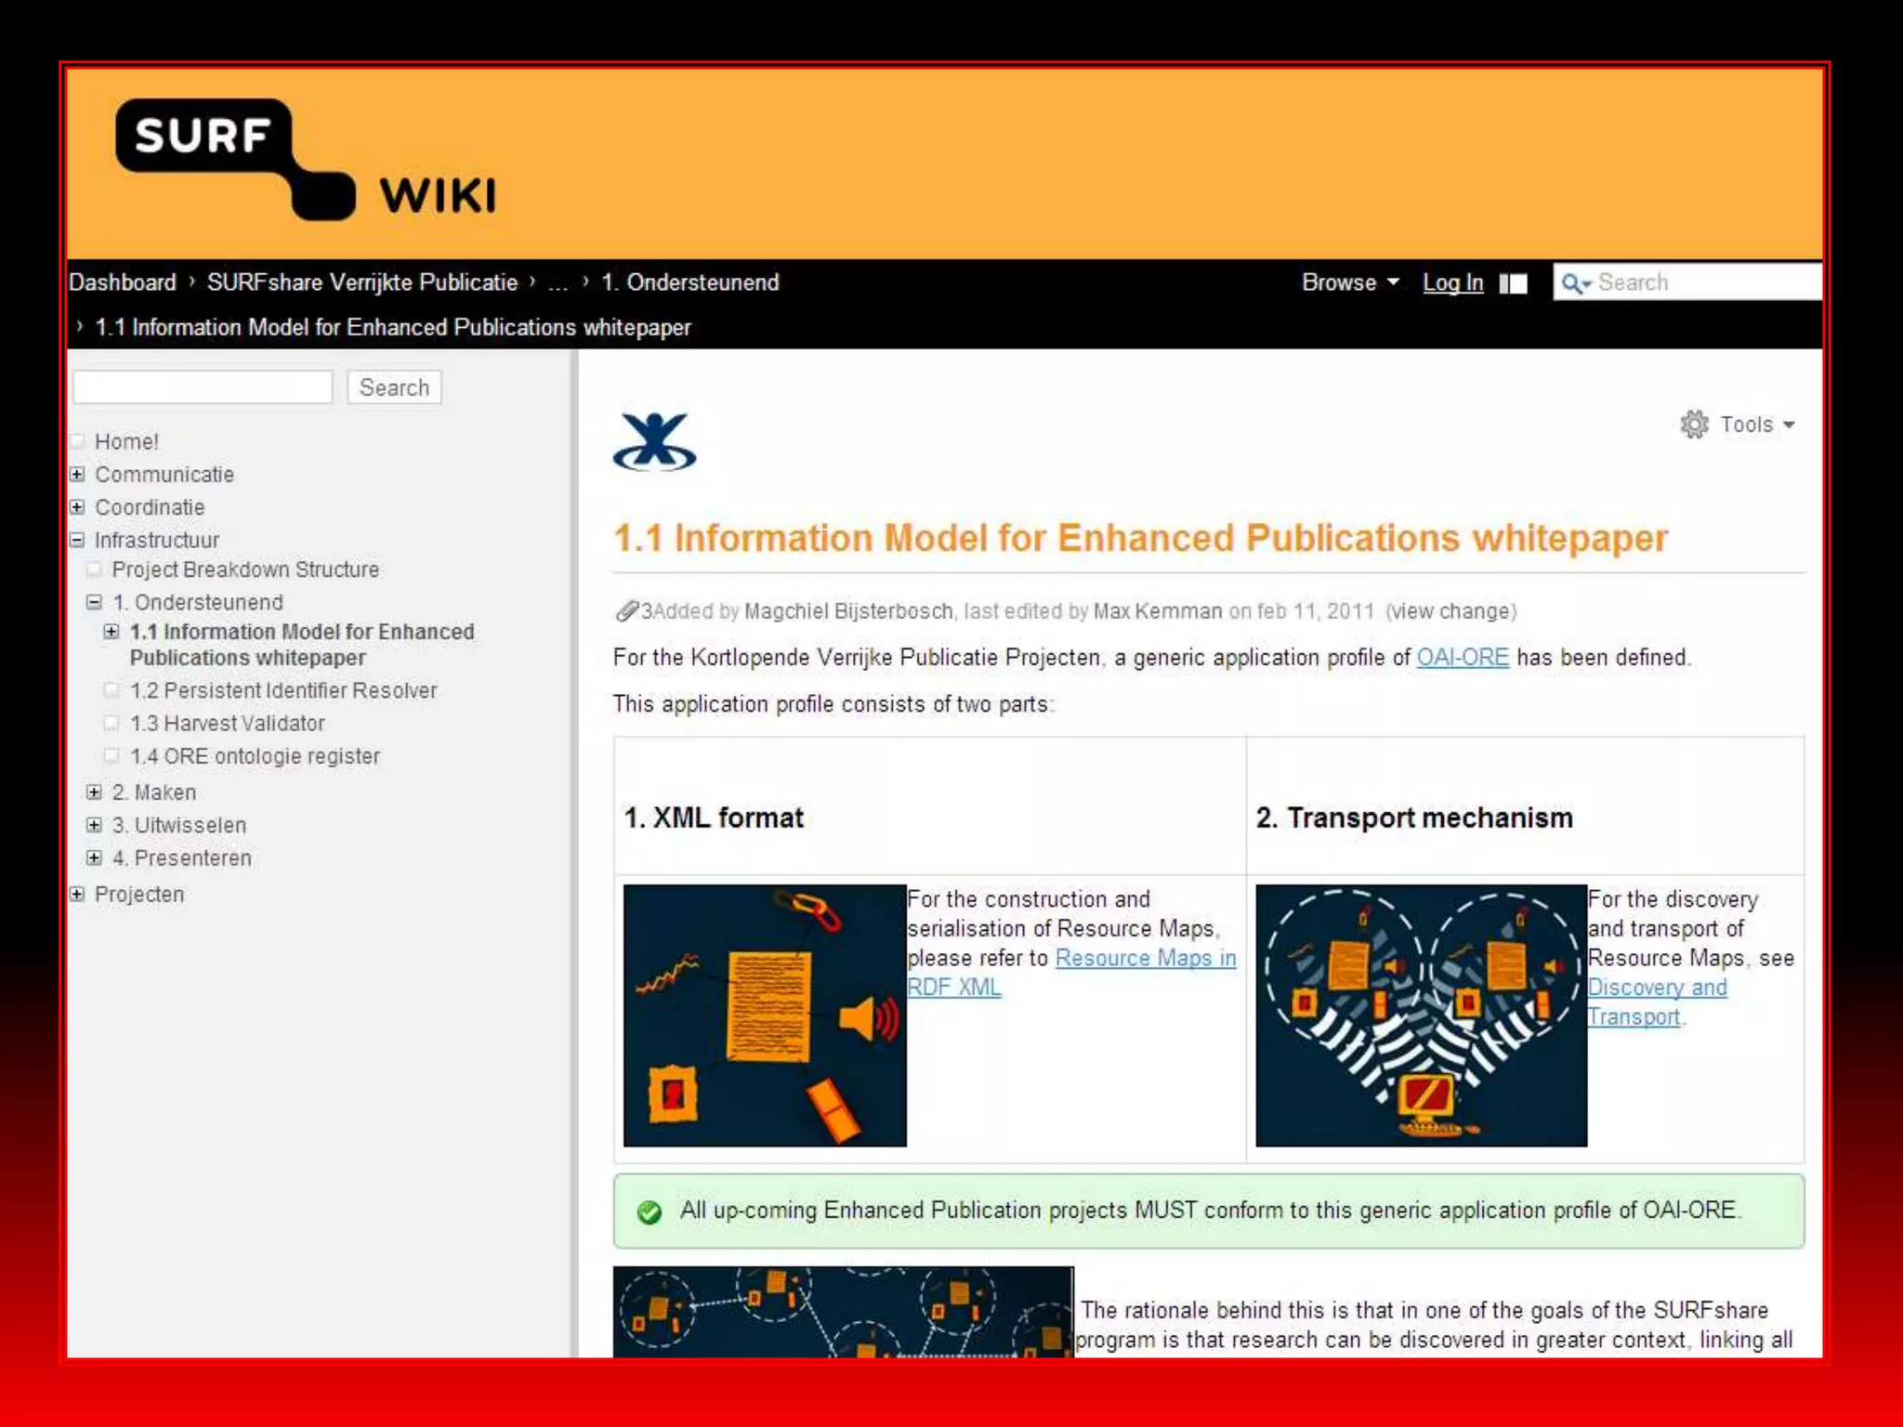Click the blue Confluence space logo
Viewport: 1903px width, 1427px height.
point(654,442)
